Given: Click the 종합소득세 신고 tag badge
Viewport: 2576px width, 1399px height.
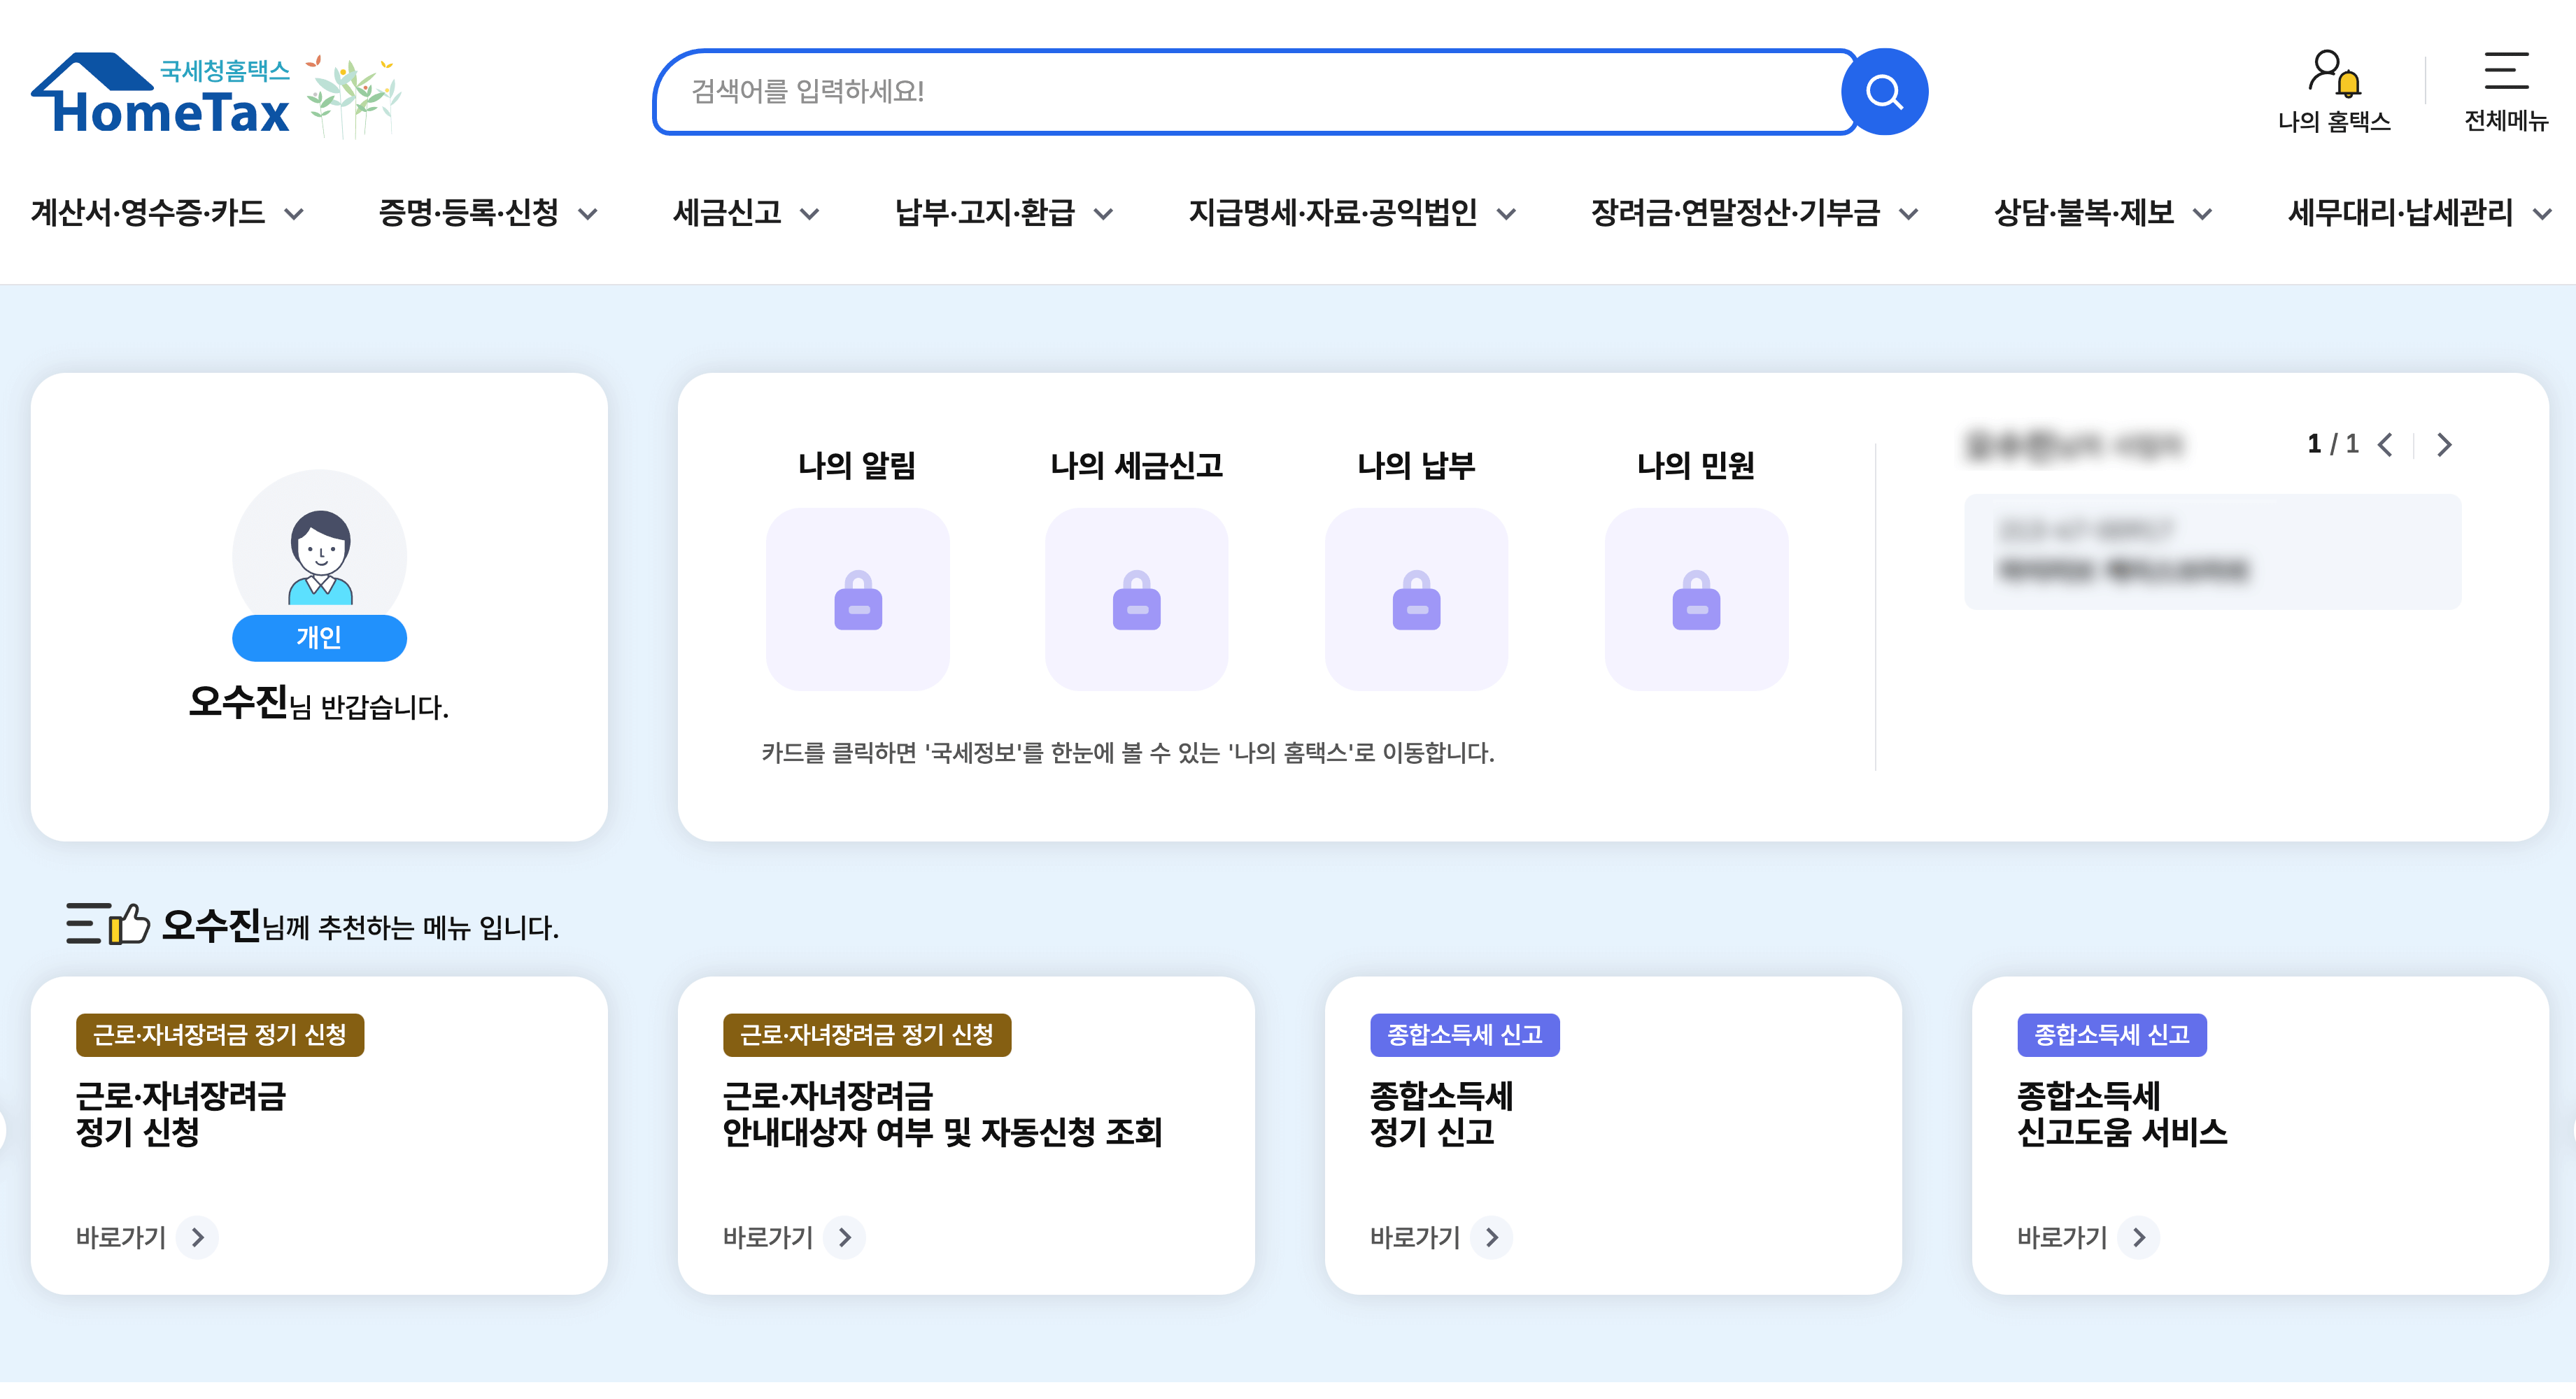Looking at the screenshot, I should [x=1464, y=1036].
